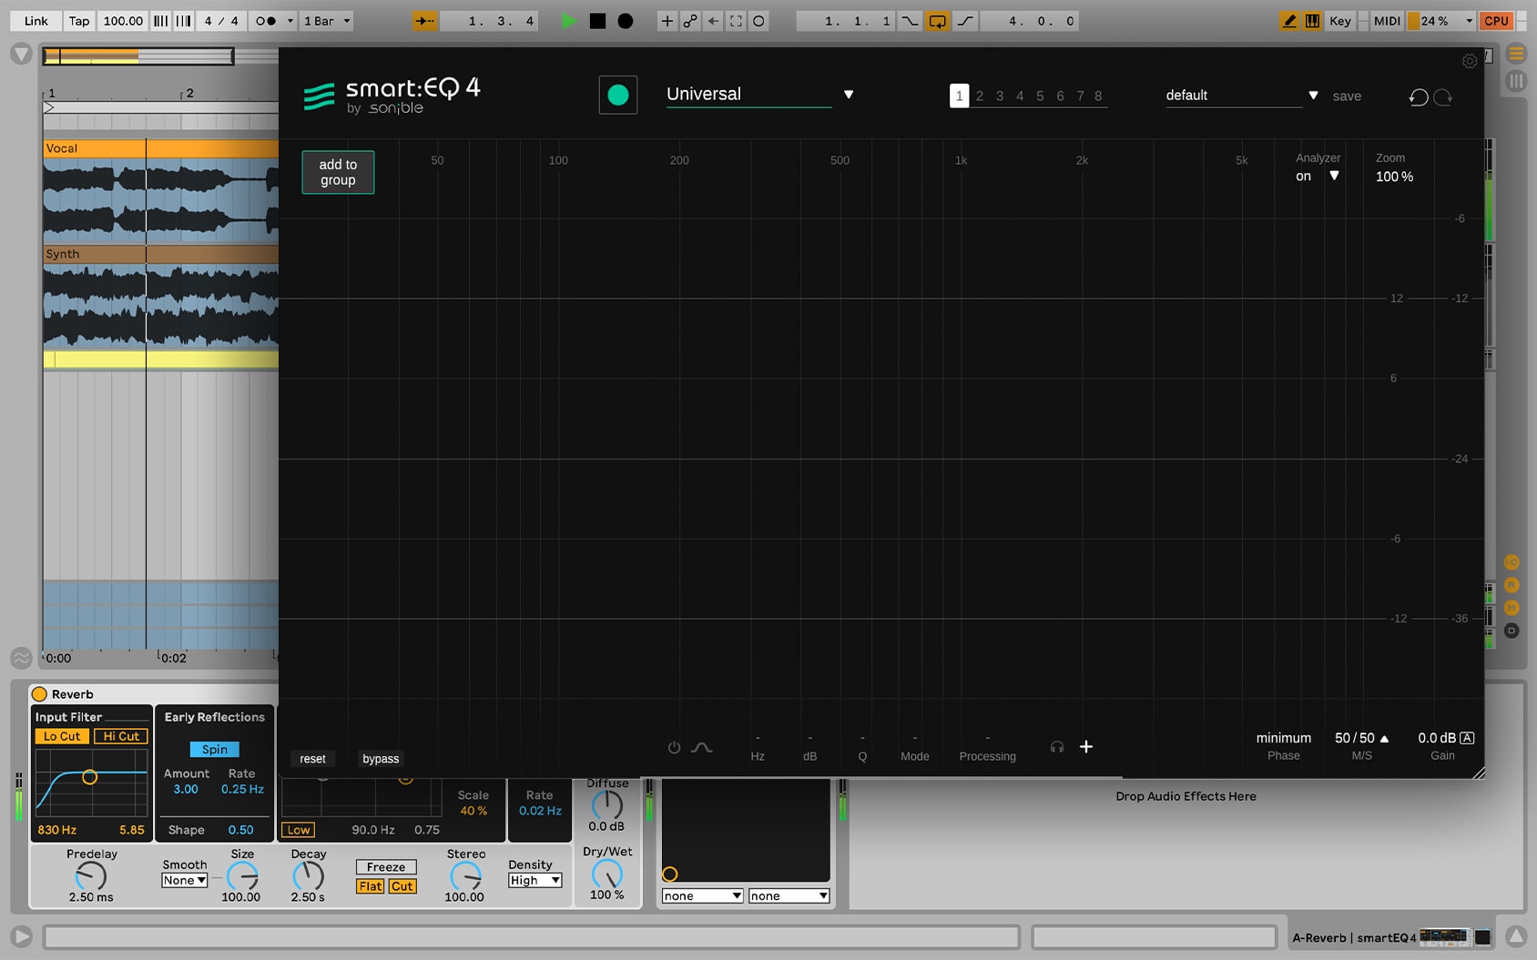The height and width of the screenshot is (960, 1537).
Task: Open the metronome settings dropdown arrow
Action: (290, 21)
